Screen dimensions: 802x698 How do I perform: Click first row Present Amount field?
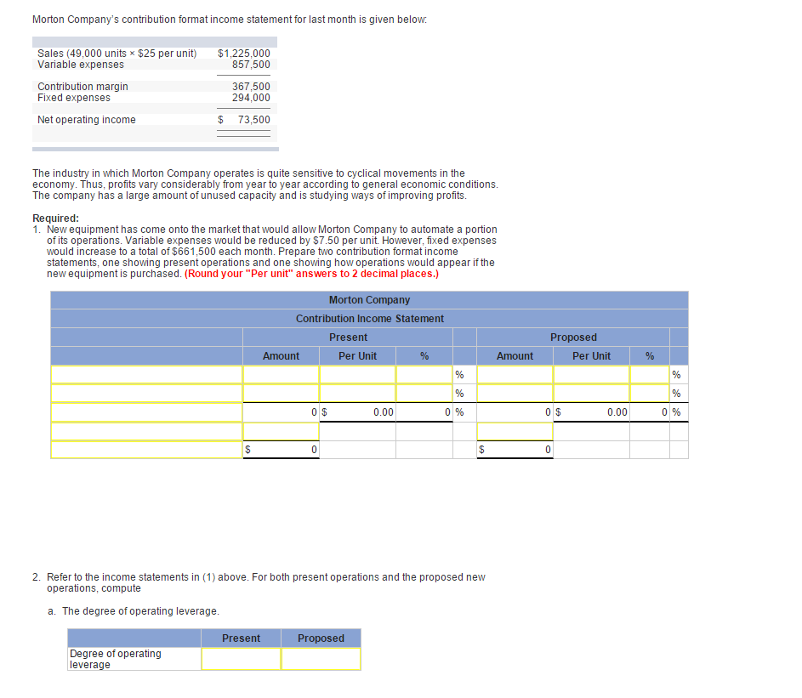[x=281, y=375]
